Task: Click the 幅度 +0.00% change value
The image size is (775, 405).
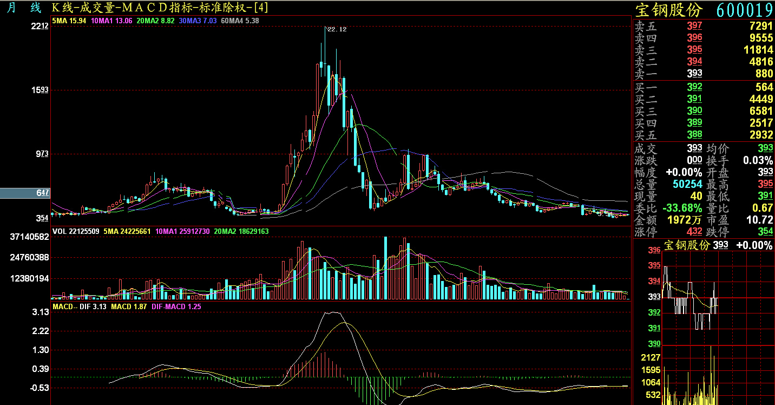Action: click(684, 173)
